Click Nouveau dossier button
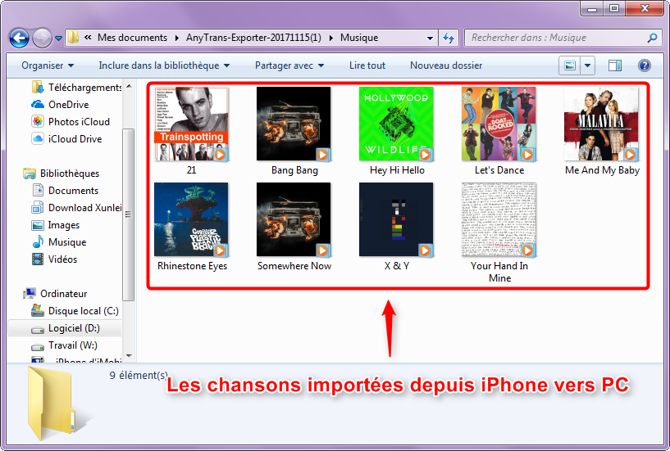 point(445,65)
